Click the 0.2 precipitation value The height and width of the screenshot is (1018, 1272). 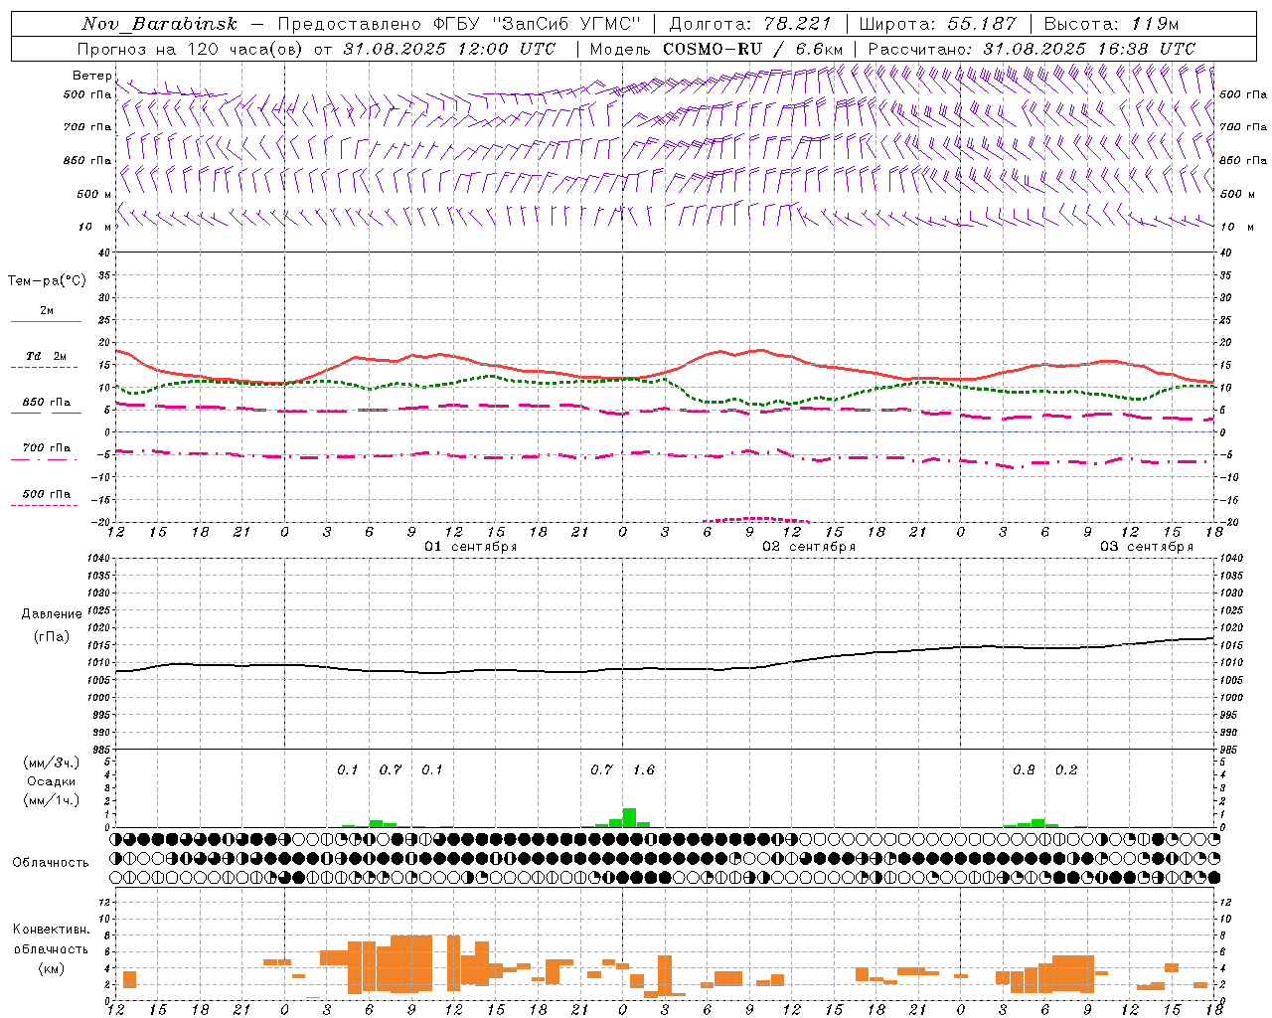click(1066, 770)
